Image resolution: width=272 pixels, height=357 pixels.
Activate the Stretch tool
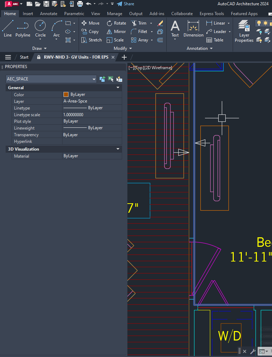(92, 40)
